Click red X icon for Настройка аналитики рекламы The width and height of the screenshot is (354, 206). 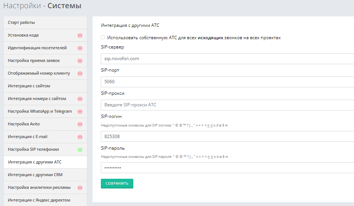(80, 188)
